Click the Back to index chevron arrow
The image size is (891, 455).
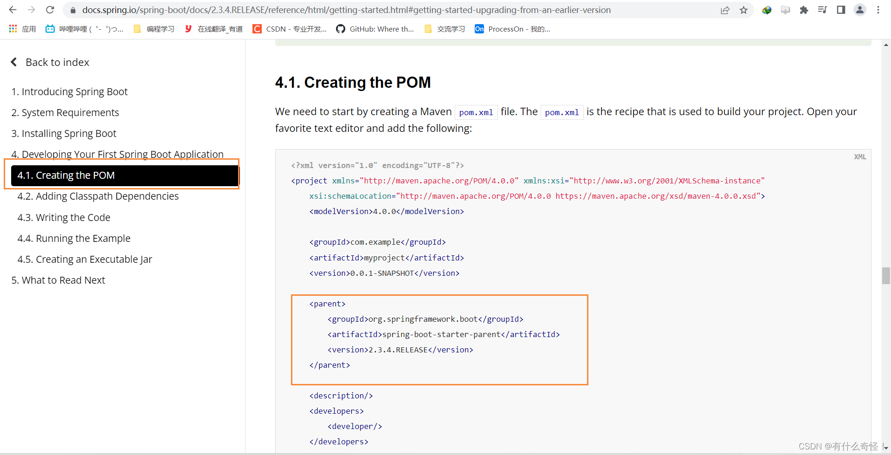[14, 62]
